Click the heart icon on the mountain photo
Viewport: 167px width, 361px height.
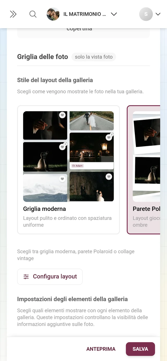pyautogui.click(x=62, y=179)
